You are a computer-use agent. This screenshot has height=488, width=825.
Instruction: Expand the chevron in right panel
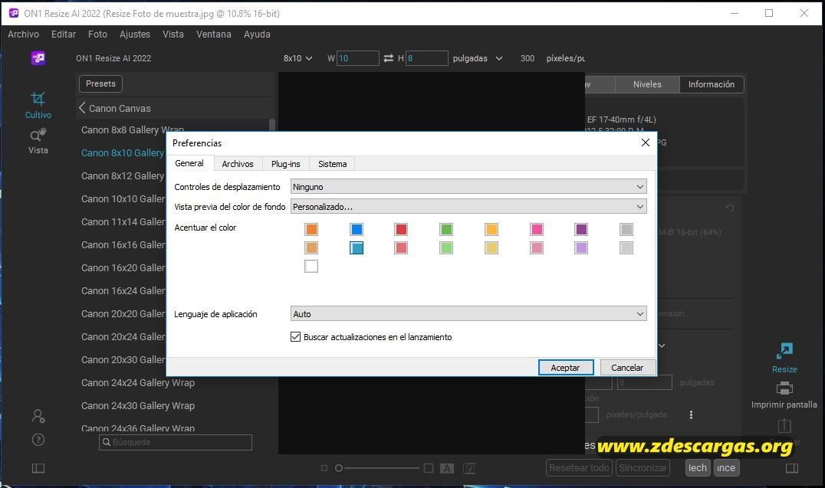coord(662,346)
